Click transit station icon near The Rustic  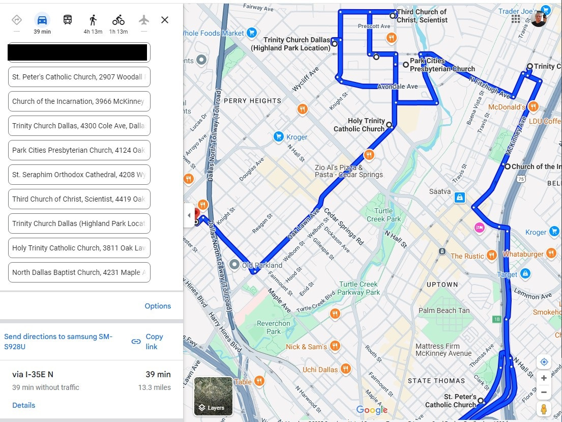point(442,251)
